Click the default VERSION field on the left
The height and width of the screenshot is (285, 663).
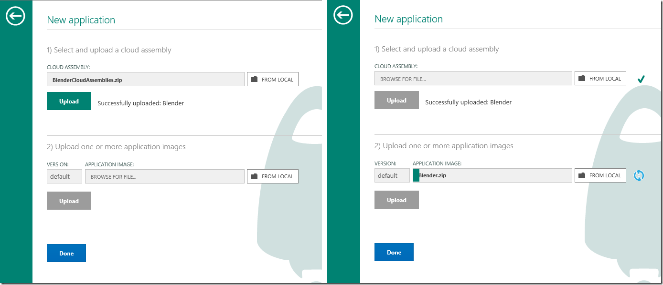click(x=64, y=176)
